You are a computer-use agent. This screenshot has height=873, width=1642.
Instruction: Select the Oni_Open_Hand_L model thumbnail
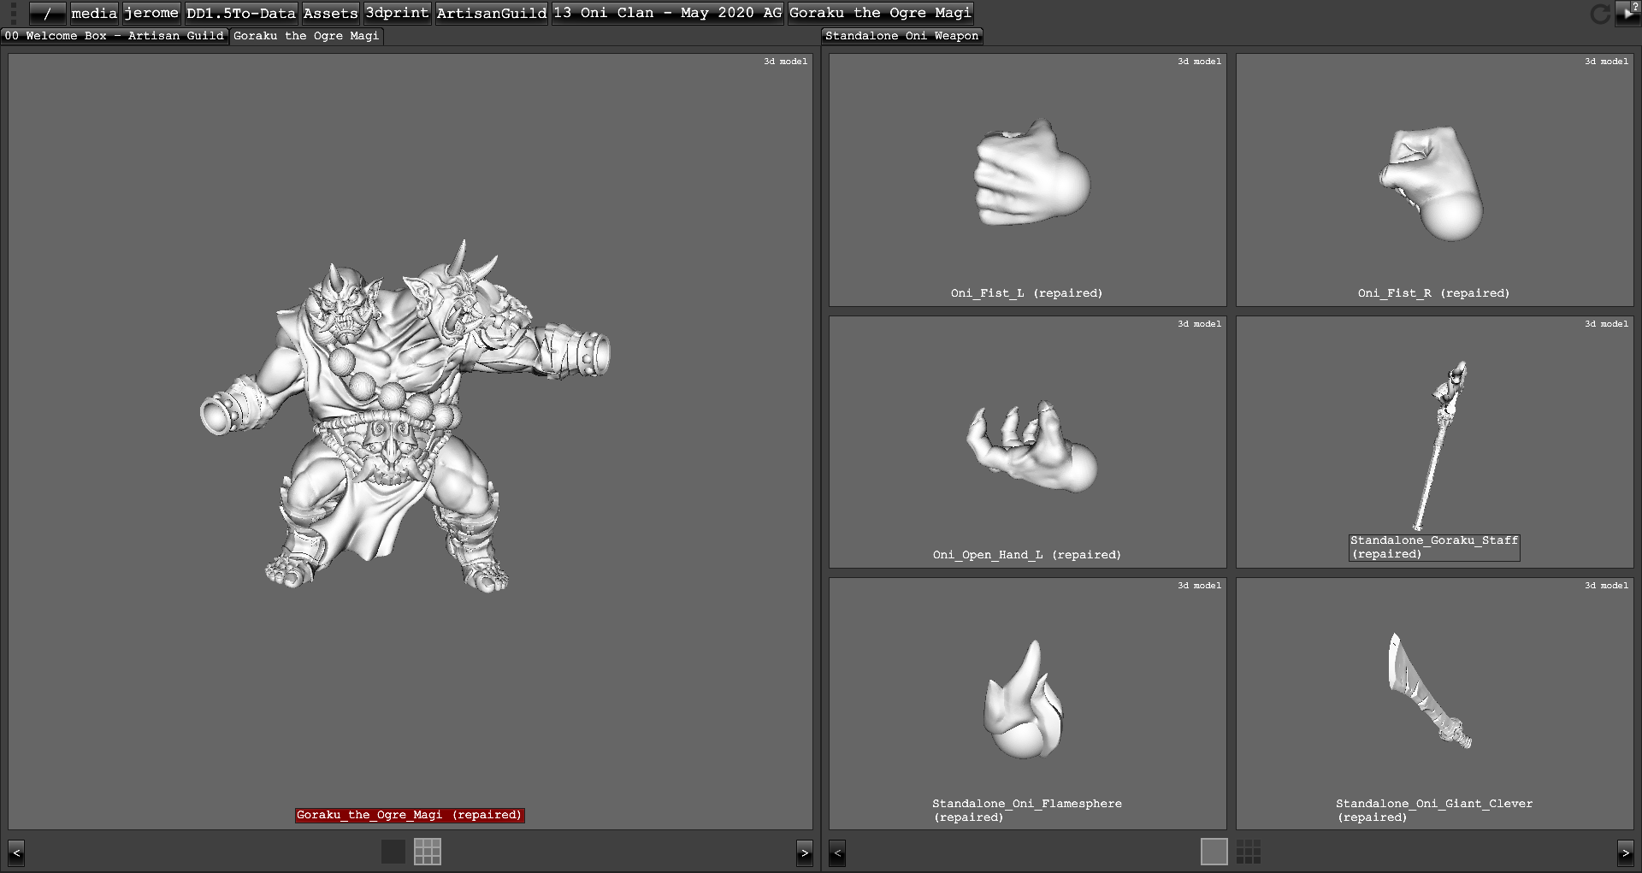click(1027, 442)
